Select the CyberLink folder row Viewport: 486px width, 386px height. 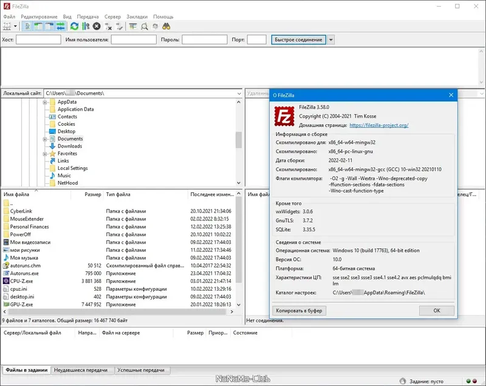click(x=118, y=211)
